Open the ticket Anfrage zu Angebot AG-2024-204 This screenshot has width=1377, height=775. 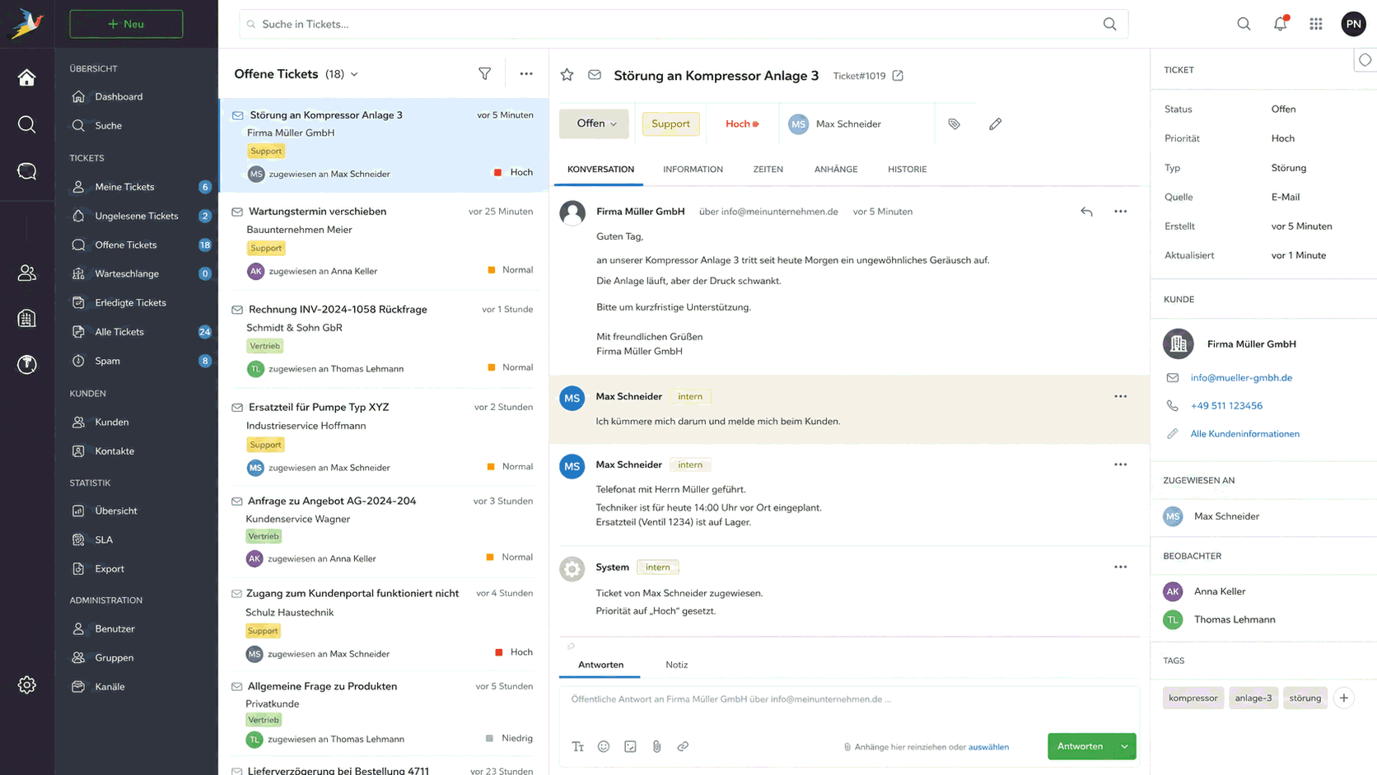click(384, 530)
